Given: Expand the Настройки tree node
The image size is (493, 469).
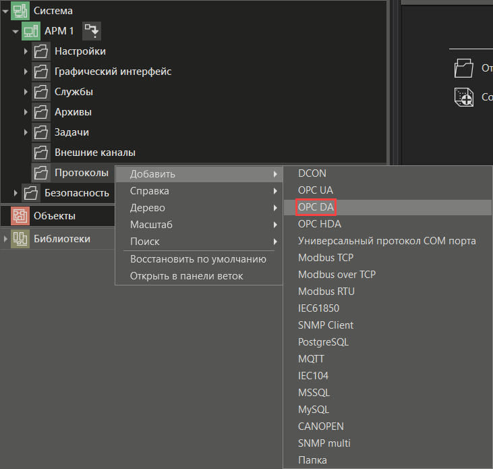Looking at the screenshot, I should click(x=26, y=51).
